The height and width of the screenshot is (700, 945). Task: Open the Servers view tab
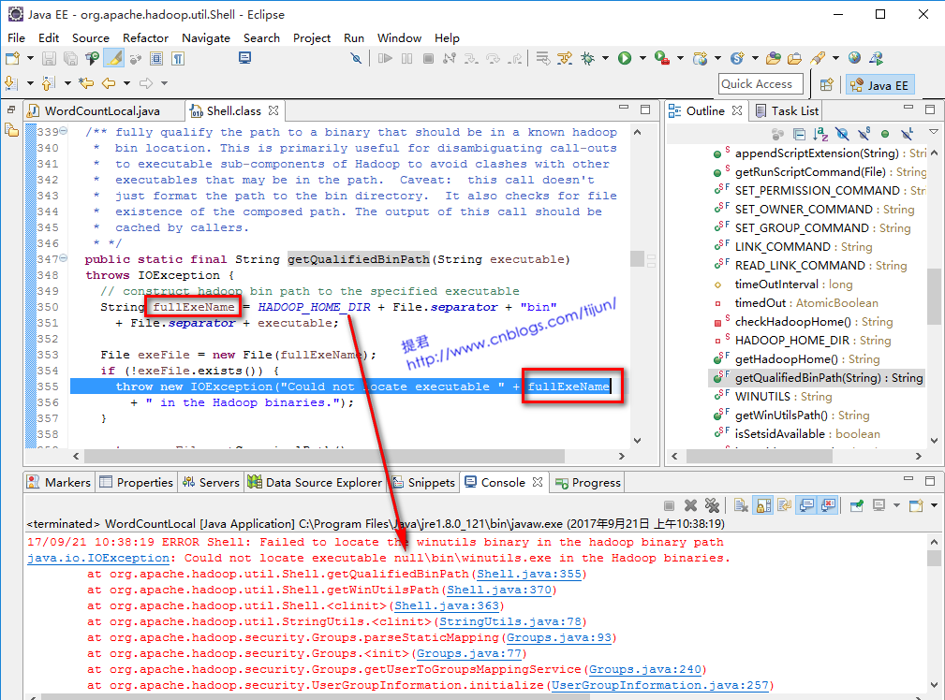211,483
